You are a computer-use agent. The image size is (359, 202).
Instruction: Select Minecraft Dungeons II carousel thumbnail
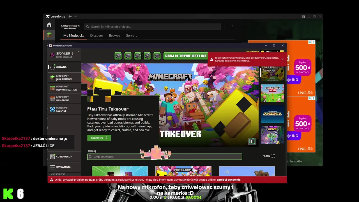pyautogui.click(x=272, y=114)
